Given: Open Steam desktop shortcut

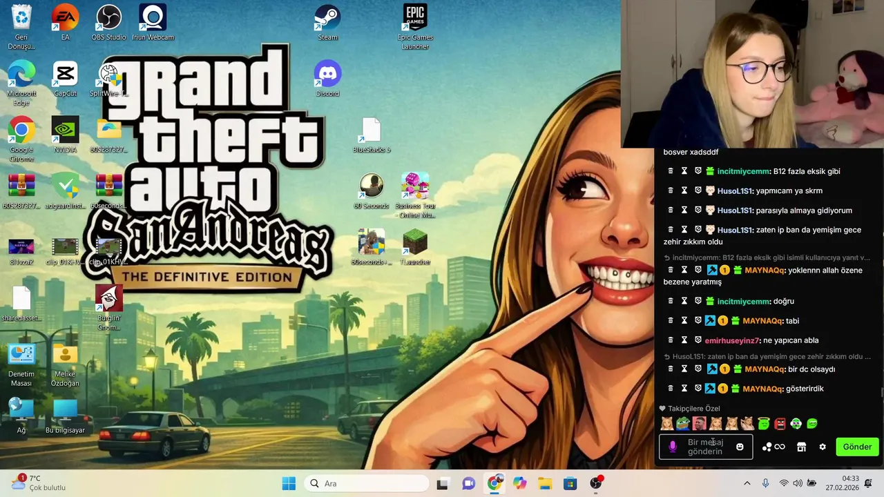Looking at the screenshot, I should coord(327,22).
